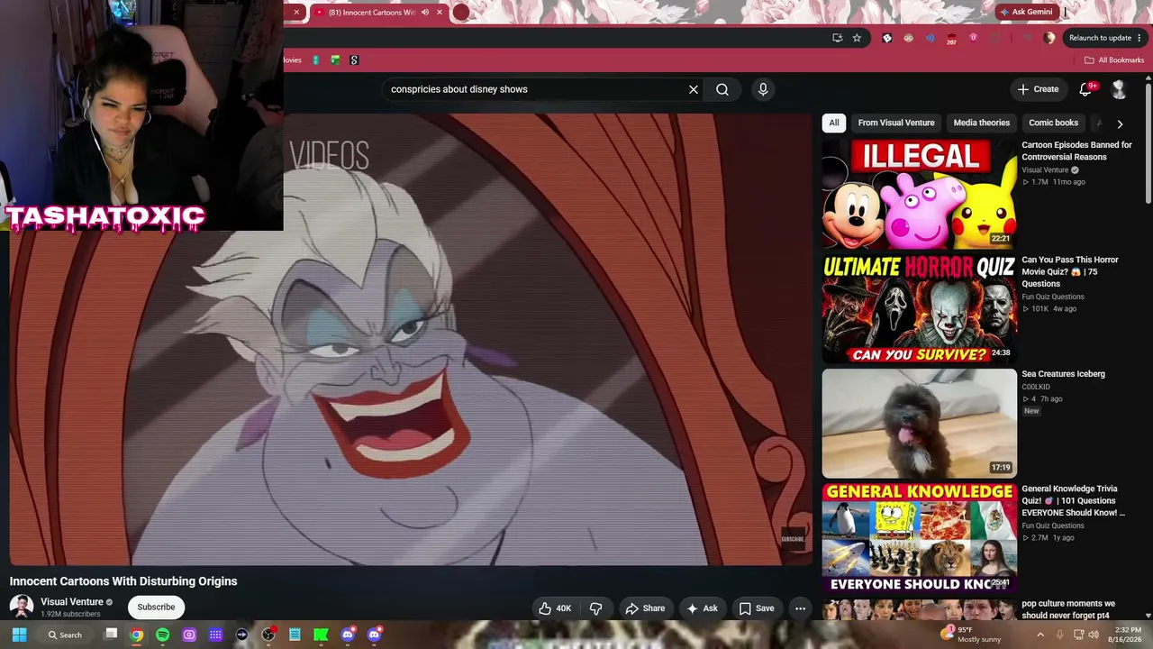Clear the YouTube search box text

coord(694,89)
